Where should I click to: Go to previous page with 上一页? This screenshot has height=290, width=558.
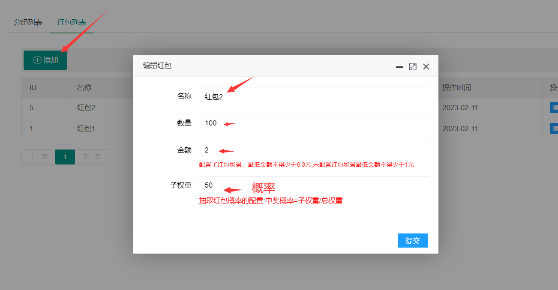coord(38,157)
